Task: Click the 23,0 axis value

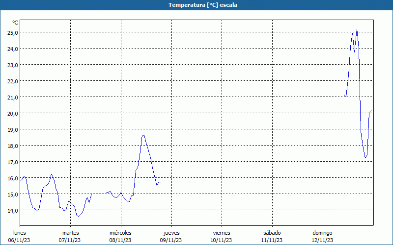Action: 13,65
